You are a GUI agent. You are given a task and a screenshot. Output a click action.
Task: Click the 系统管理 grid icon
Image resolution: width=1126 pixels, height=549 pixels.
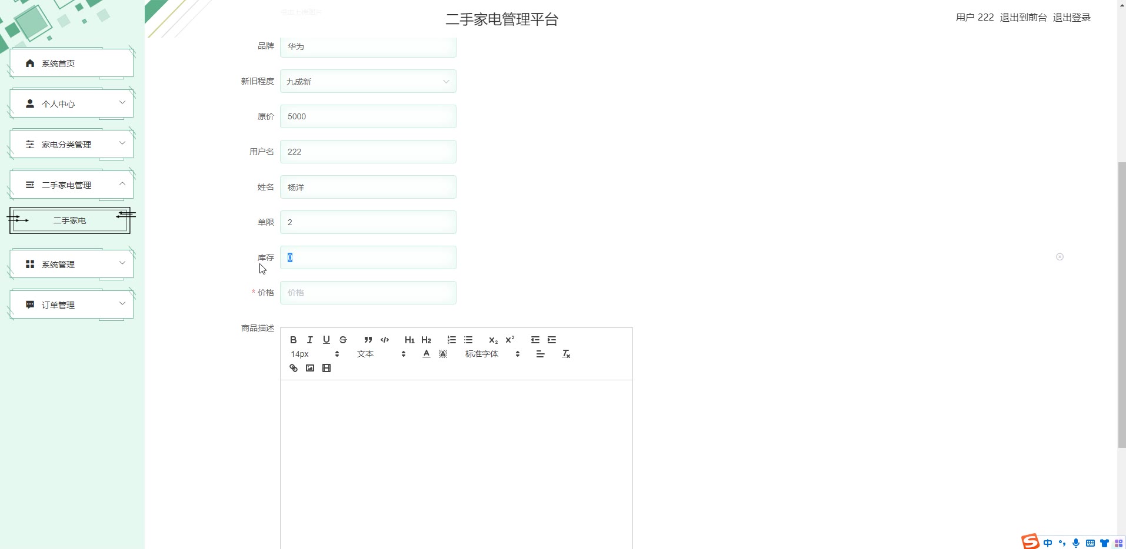pyautogui.click(x=30, y=264)
